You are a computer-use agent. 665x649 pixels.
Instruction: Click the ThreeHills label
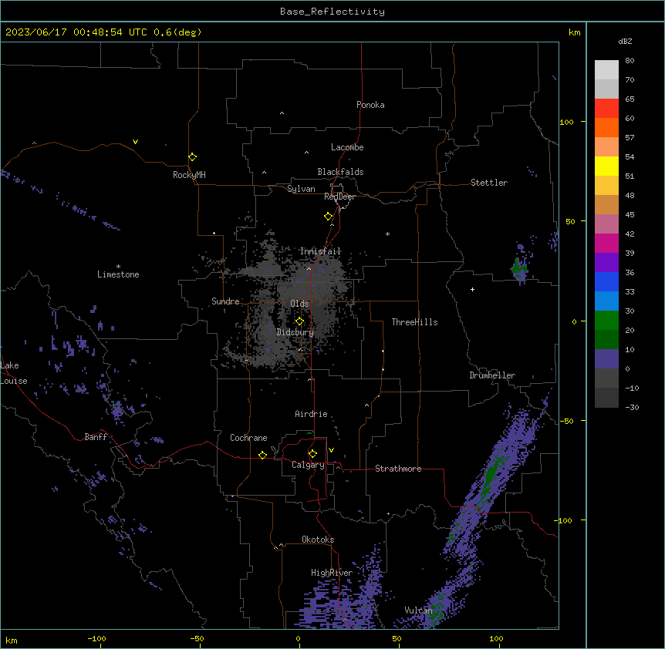414,322
